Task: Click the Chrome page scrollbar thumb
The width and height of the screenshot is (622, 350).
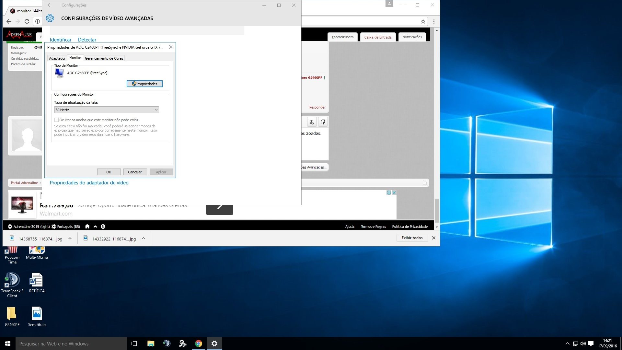Action: [x=437, y=211]
